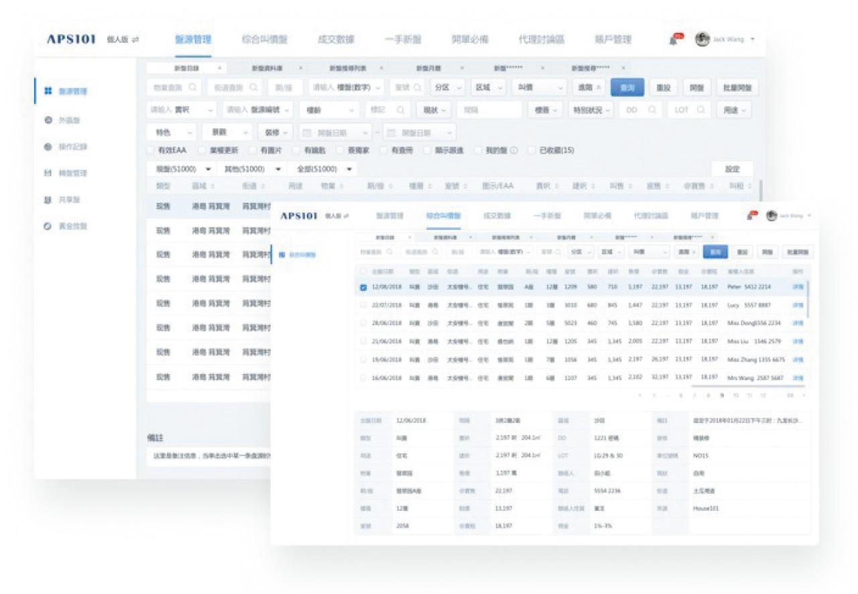Uncheck the 12/08/2018 Peter row checkbox

363,287
